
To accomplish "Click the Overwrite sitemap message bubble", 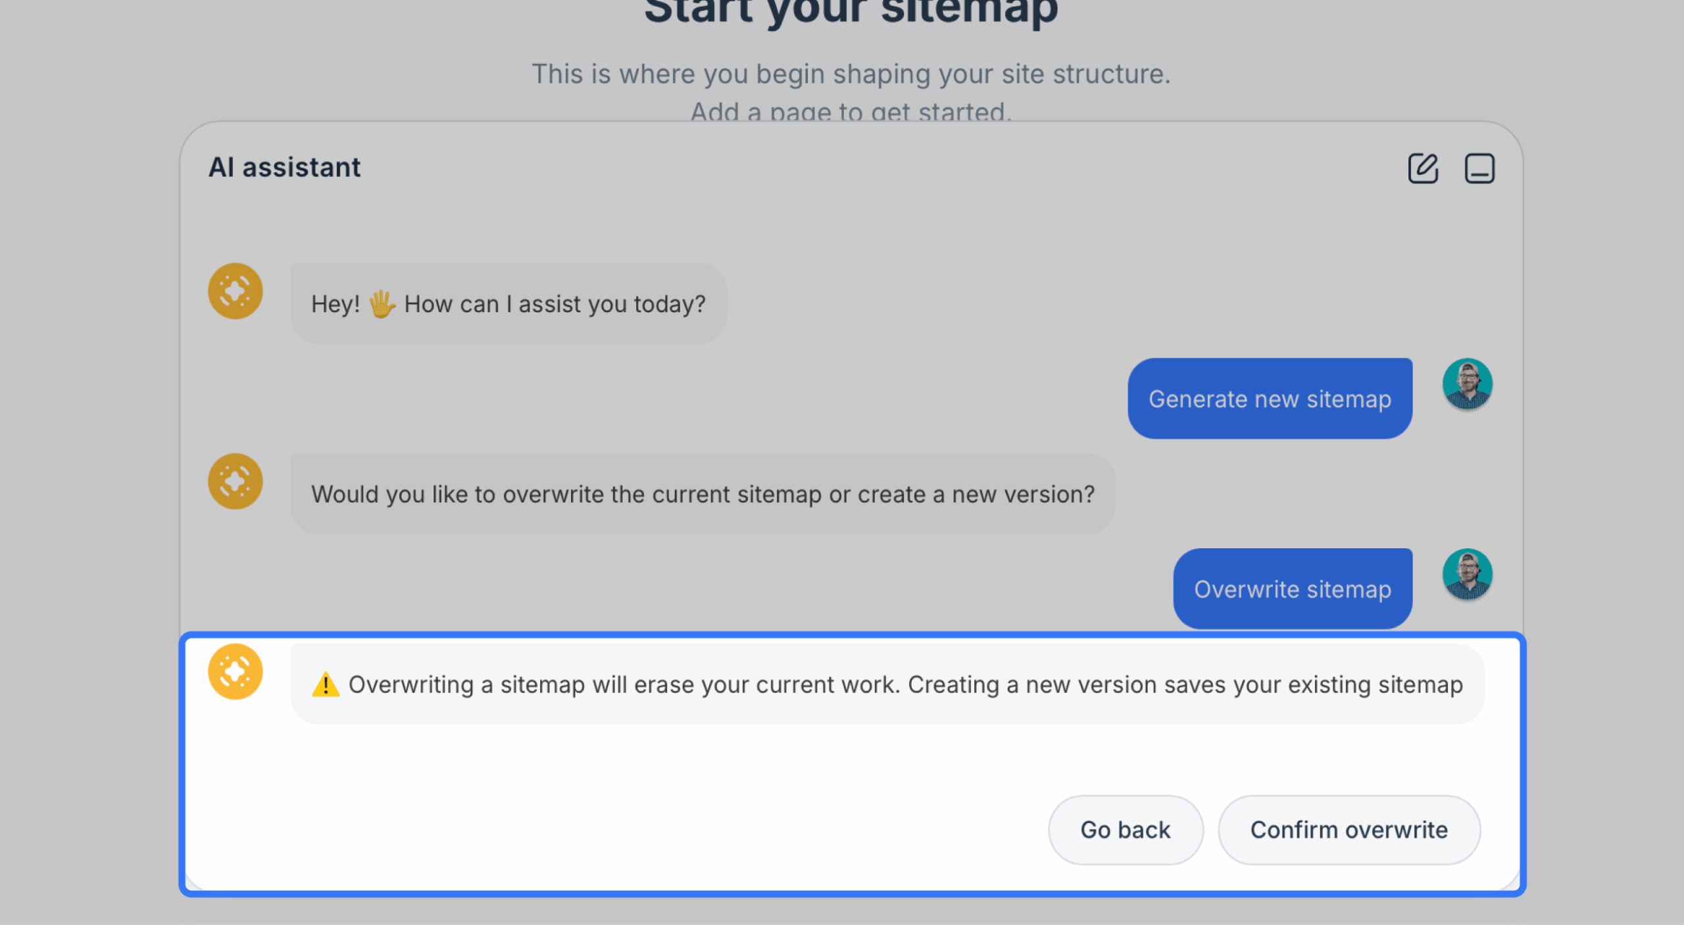I will (x=1293, y=588).
